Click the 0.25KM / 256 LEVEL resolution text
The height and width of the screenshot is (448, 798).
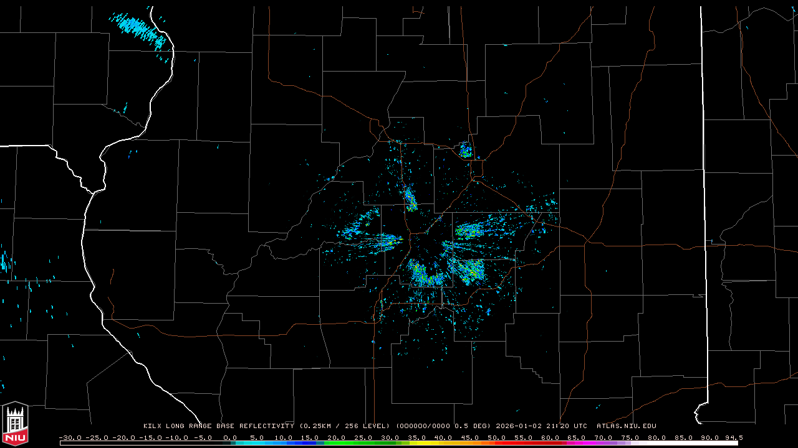344,426
